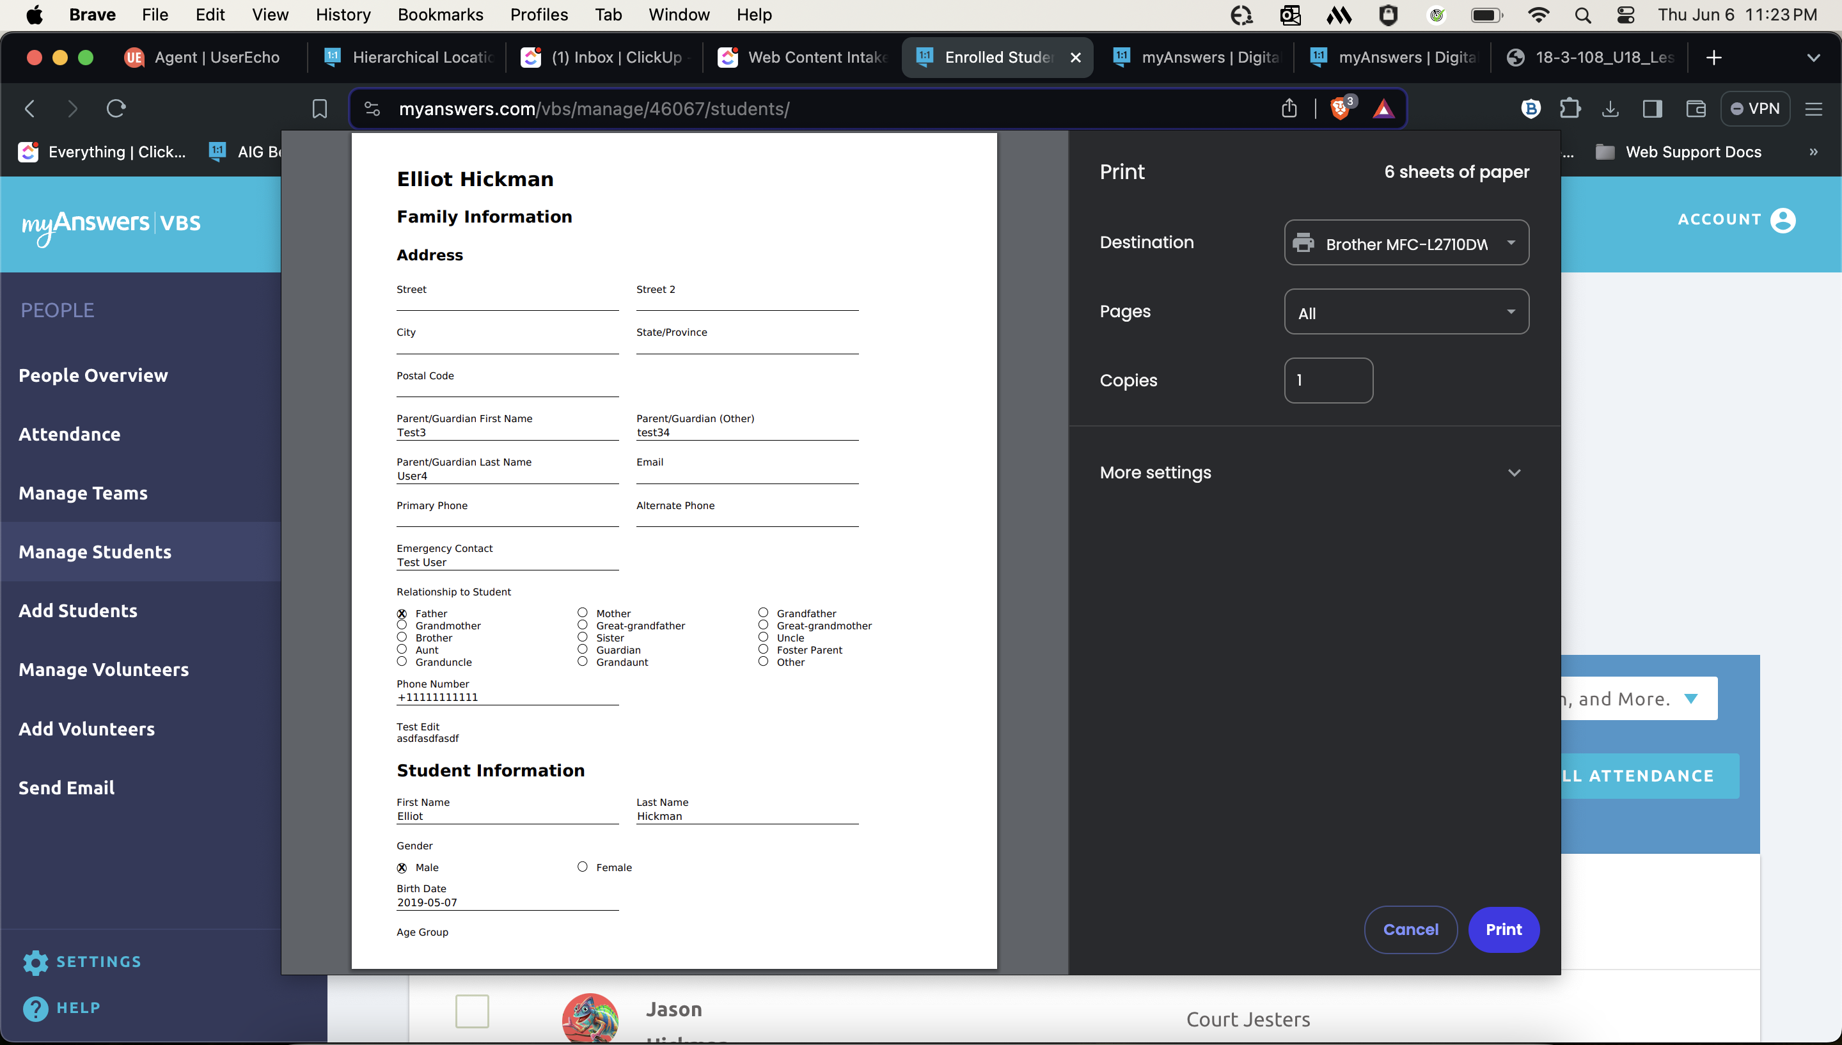
Task: Show more bookmarks double-chevron
Action: tap(1813, 152)
